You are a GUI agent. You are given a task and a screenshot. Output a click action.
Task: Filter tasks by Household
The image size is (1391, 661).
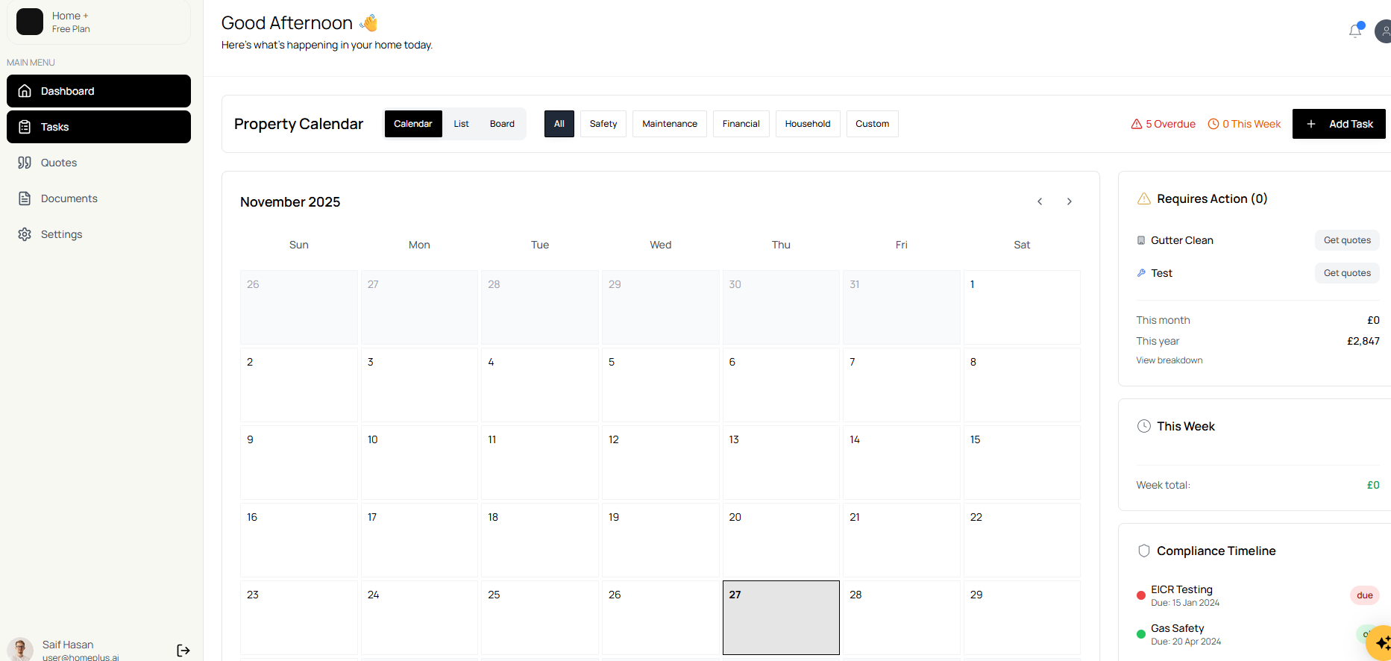click(x=808, y=124)
